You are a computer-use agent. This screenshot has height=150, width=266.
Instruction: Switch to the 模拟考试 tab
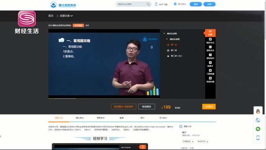click(79, 118)
